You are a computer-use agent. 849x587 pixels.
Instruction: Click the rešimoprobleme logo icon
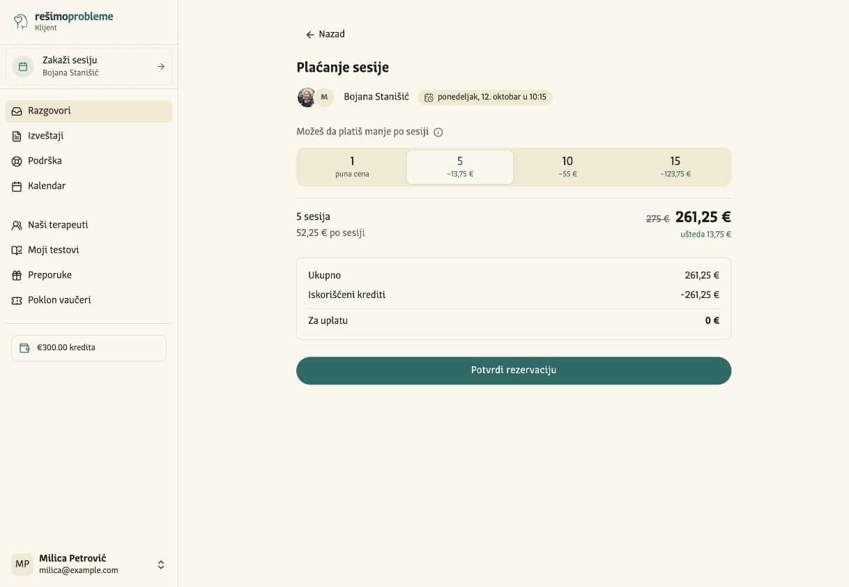click(21, 22)
